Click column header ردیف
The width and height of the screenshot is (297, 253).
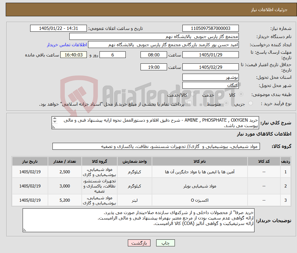[x=286, y=162]
